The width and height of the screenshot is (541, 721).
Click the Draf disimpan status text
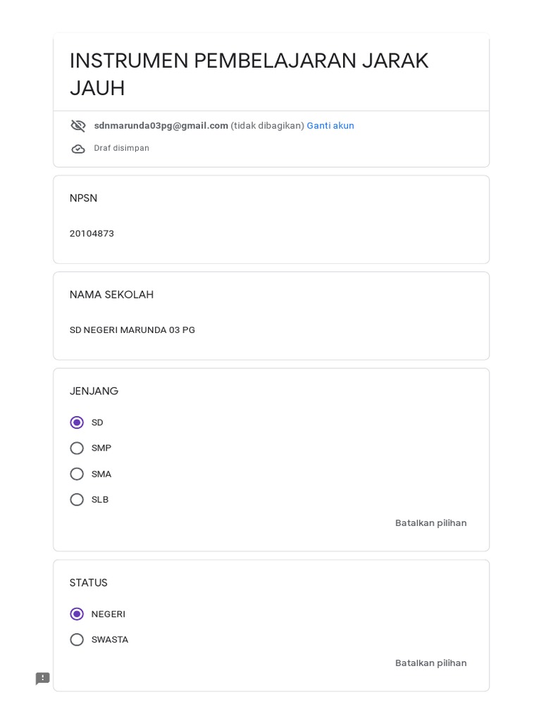coord(122,149)
